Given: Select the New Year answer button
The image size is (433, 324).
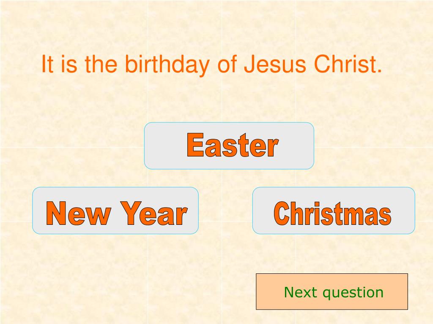Looking at the screenshot, I should coord(115,211).
